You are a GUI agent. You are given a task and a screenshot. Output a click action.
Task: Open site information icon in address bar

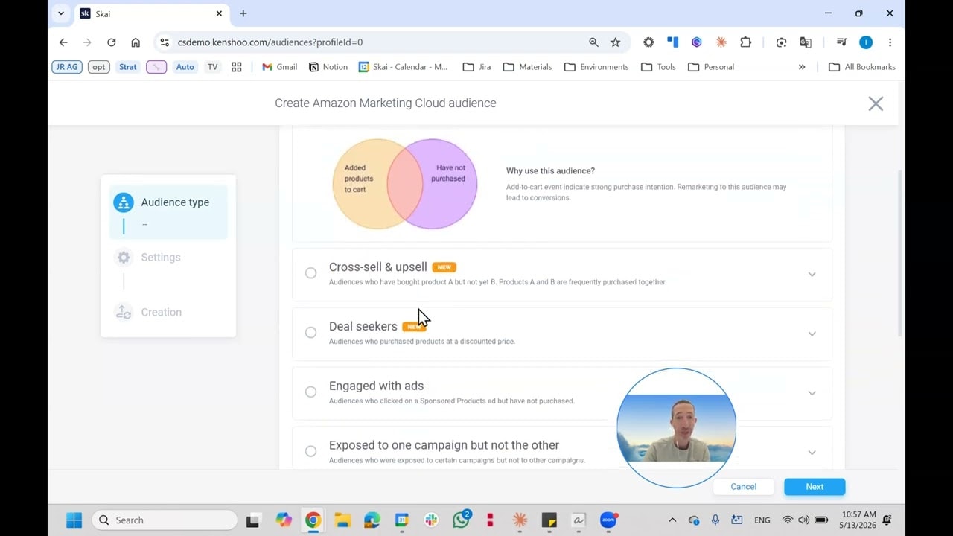coord(165,42)
